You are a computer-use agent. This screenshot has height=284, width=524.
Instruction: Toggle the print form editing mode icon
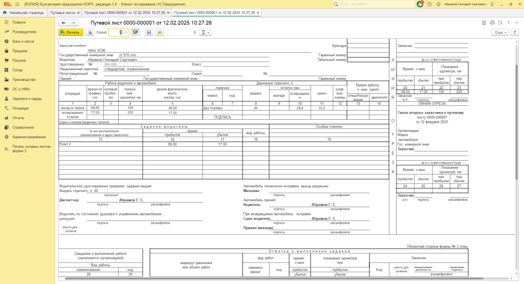(136, 32)
